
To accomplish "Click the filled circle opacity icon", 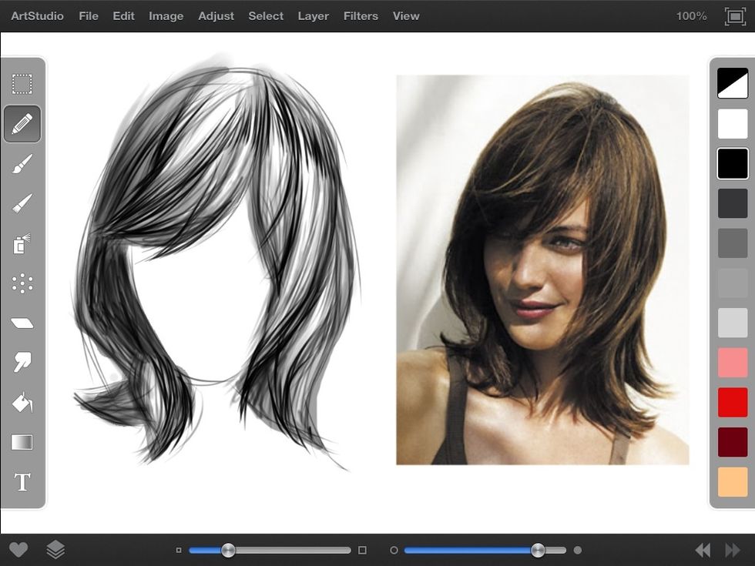I will (578, 550).
